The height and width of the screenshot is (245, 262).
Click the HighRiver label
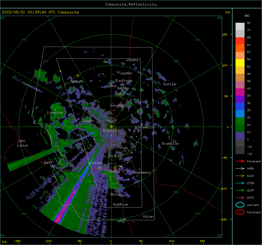[x=121, y=205]
